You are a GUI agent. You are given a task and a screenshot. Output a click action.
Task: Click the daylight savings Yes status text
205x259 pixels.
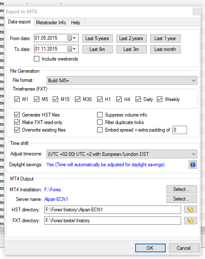pyautogui.click(x=105, y=165)
